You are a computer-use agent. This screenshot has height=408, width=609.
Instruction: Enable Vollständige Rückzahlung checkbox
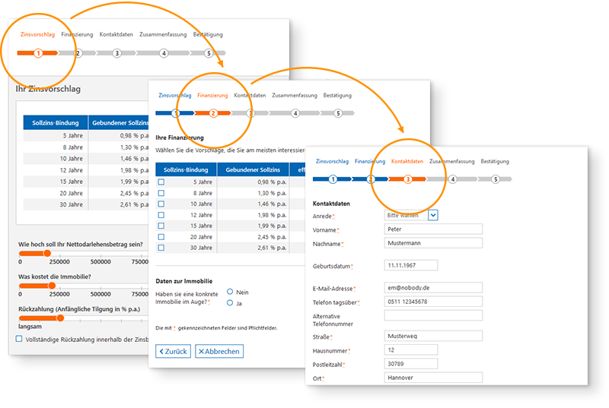click(x=19, y=338)
